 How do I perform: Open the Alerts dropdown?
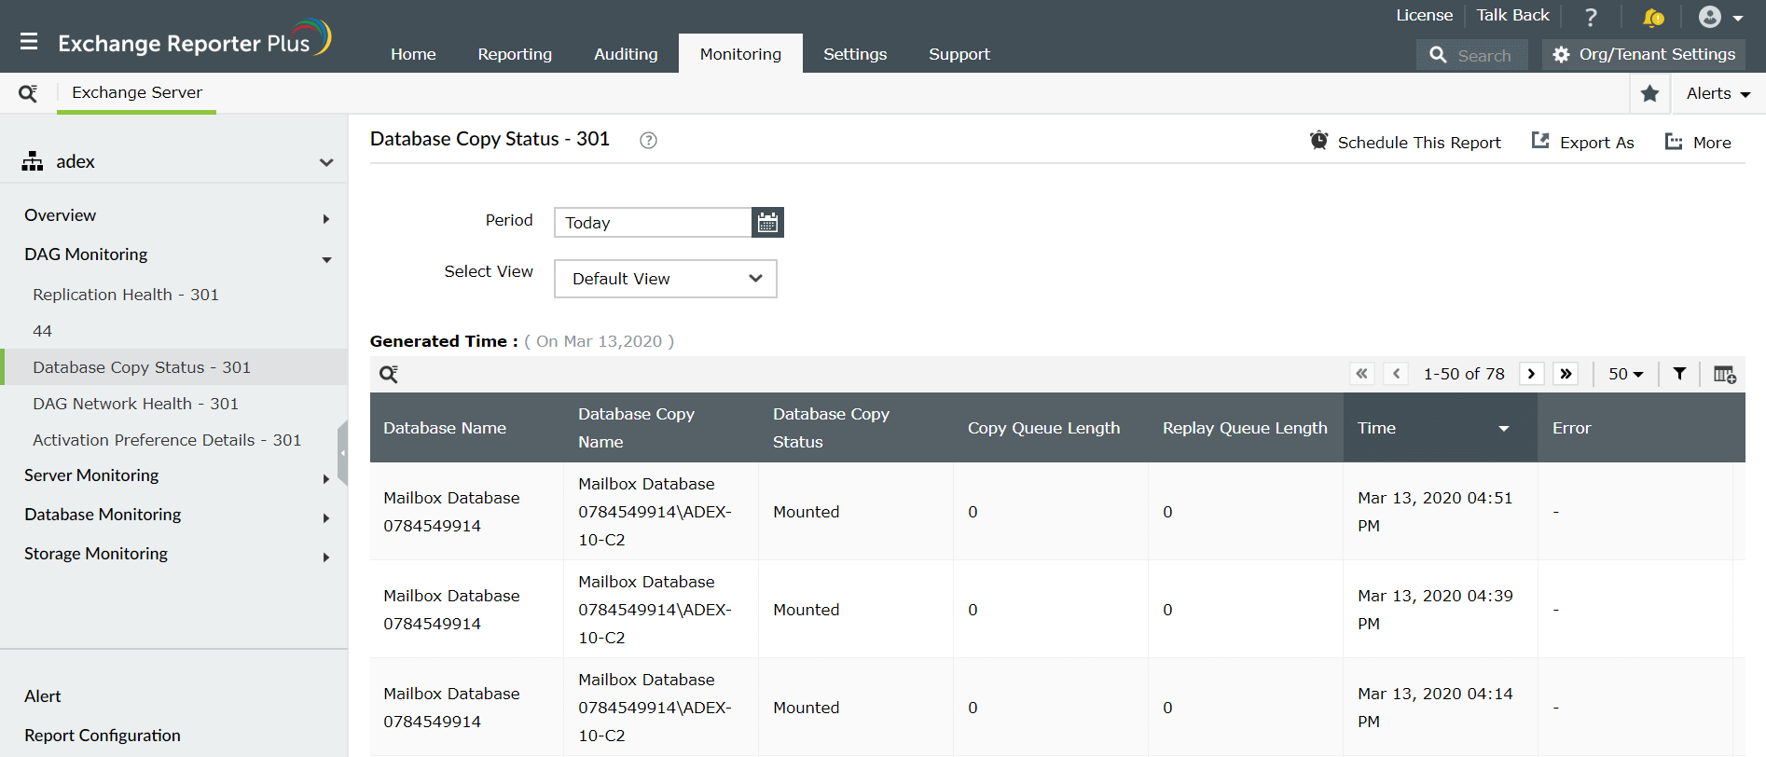[1718, 93]
